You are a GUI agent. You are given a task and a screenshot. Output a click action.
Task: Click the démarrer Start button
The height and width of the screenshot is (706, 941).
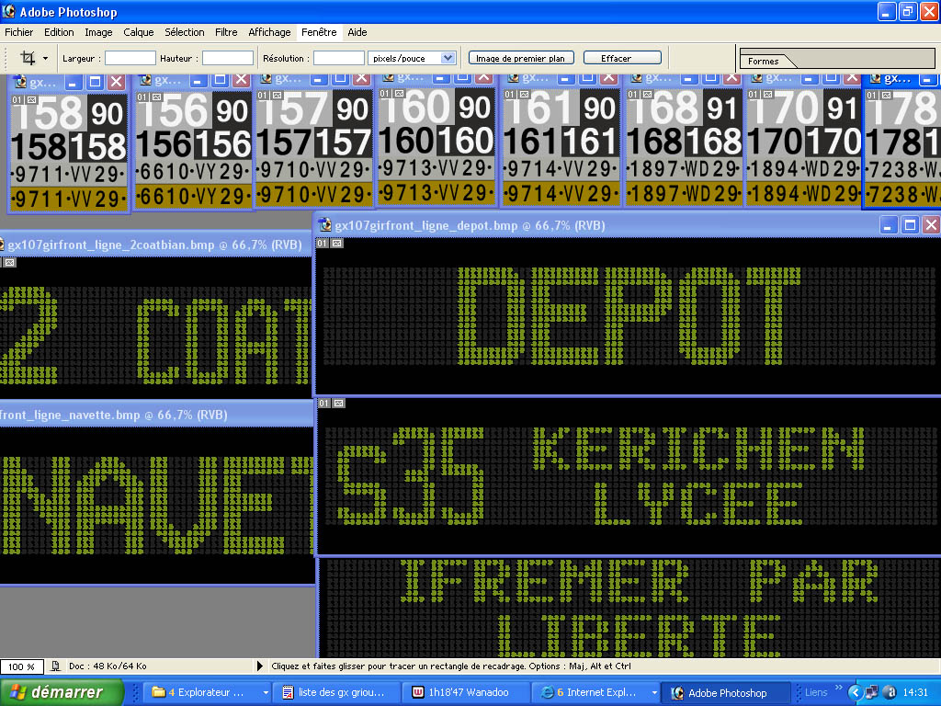(62, 692)
